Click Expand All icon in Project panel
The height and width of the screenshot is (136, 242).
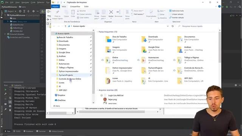coord(24,11)
